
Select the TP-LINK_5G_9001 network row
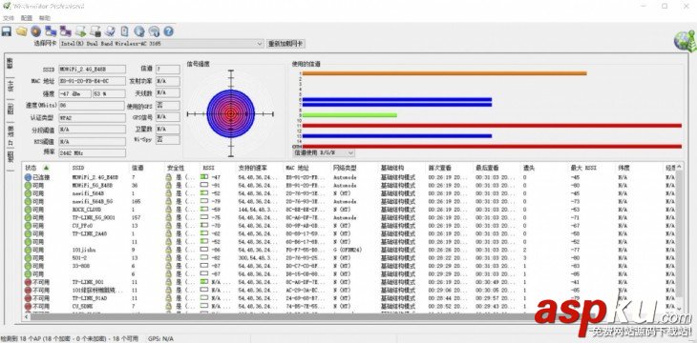click(349, 217)
